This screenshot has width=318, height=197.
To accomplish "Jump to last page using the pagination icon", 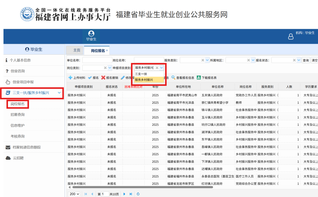I will coord(131,194).
